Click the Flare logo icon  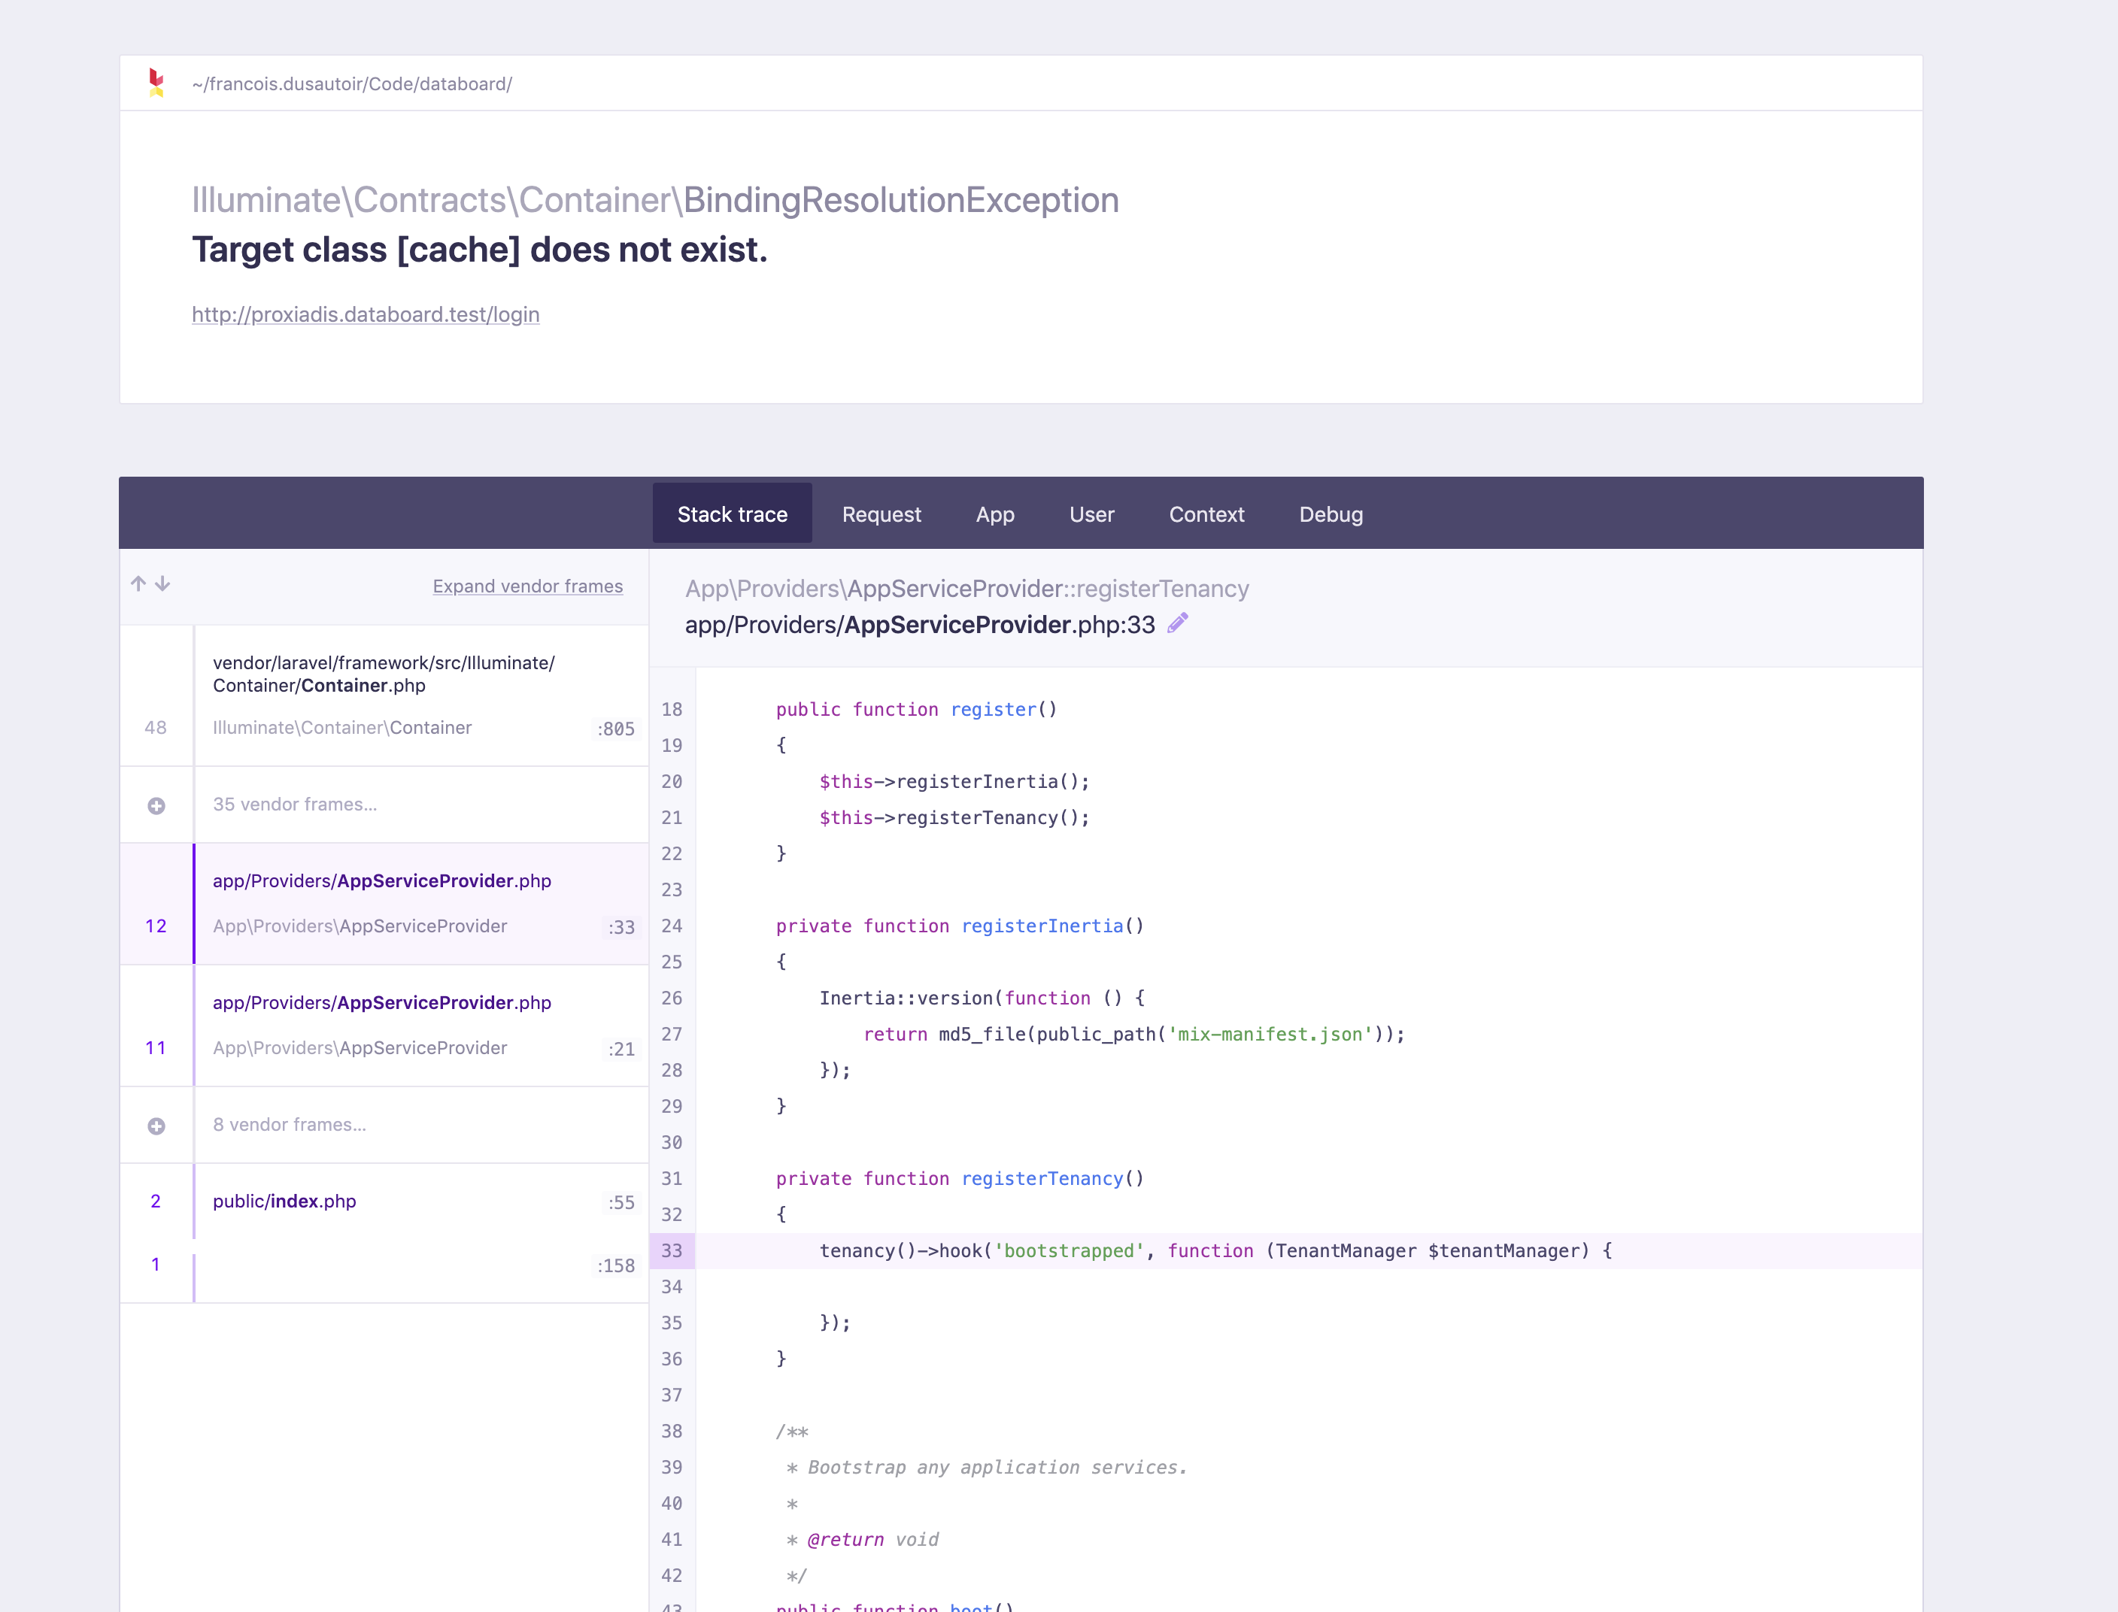156,83
